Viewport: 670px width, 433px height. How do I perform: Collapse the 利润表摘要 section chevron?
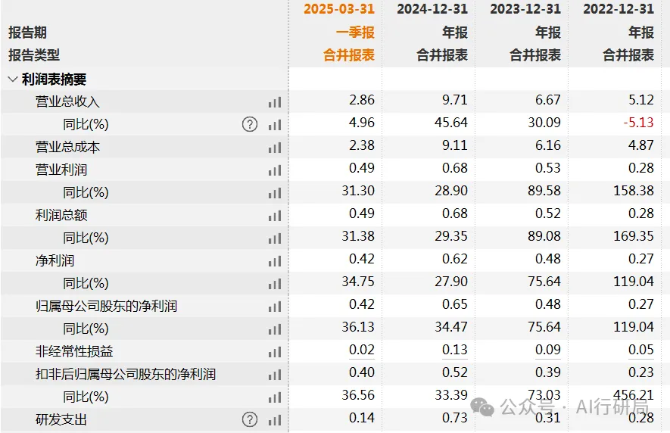pyautogui.click(x=13, y=79)
